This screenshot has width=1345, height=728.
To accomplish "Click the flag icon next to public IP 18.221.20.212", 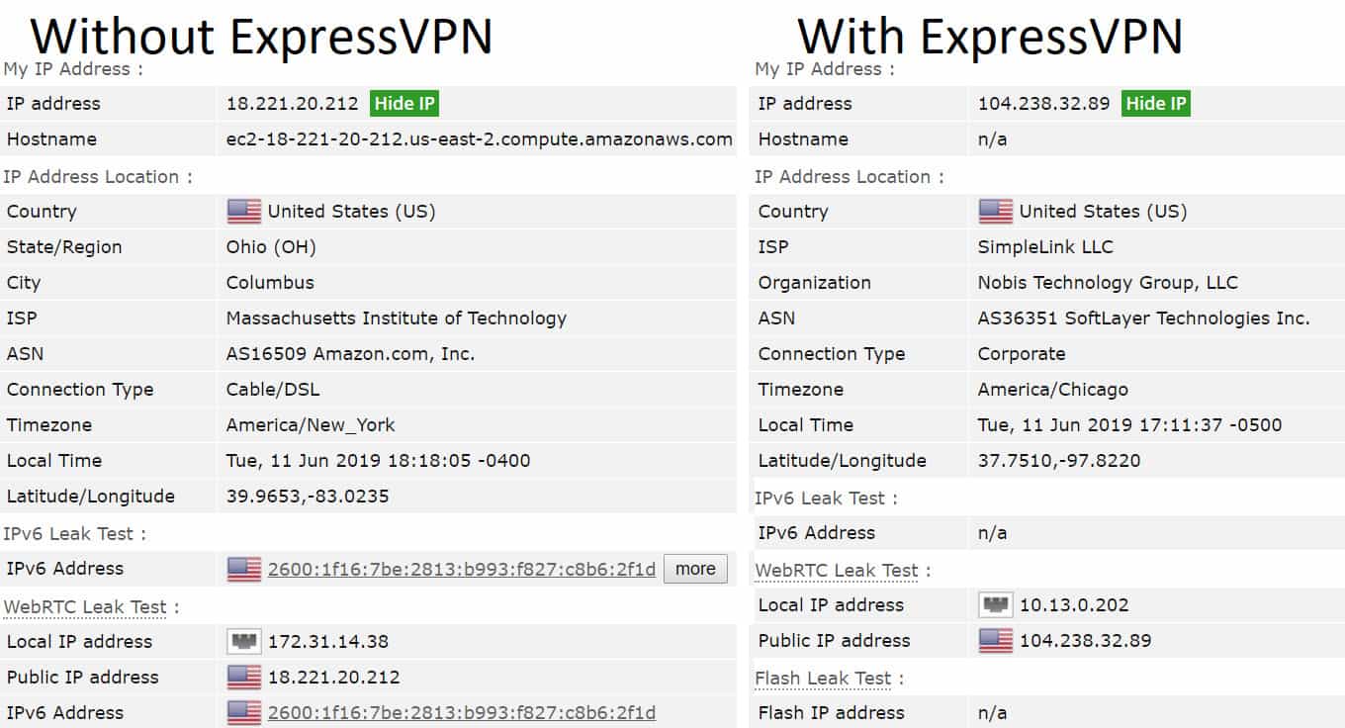I will point(244,677).
